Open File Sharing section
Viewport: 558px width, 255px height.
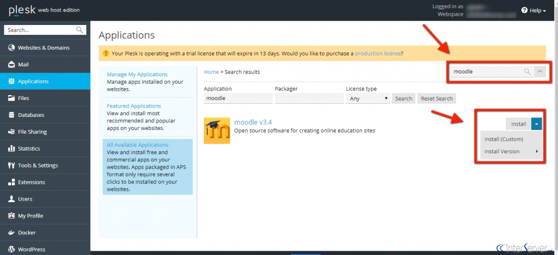coord(45,132)
